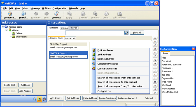
Task: Jump to letter M in index
Action: click(x=155, y=82)
